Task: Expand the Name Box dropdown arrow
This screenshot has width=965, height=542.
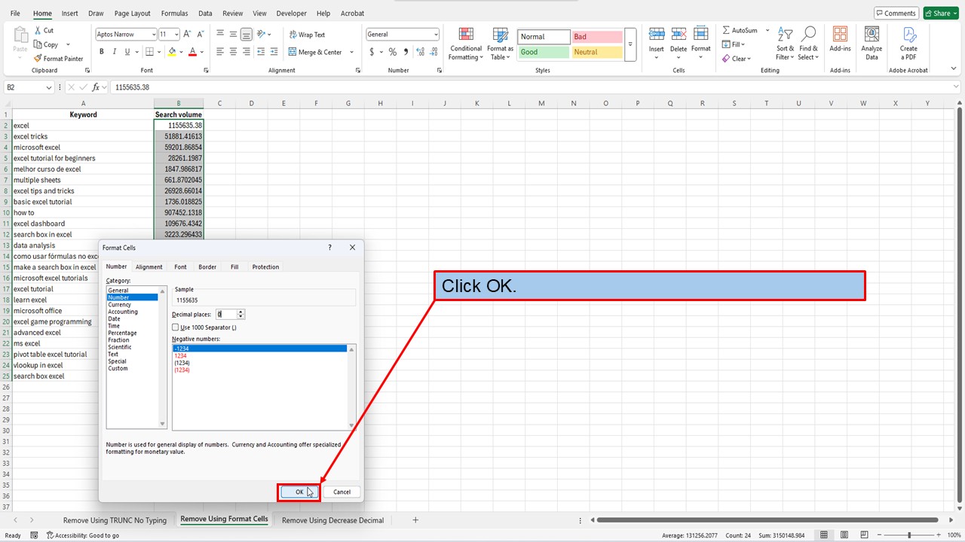Action: click(x=50, y=87)
